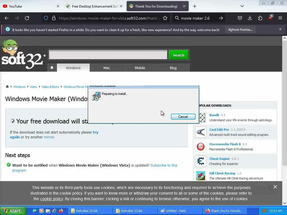Launch Firefox from quick launch
287x215 pixels.
tap(61, 211)
